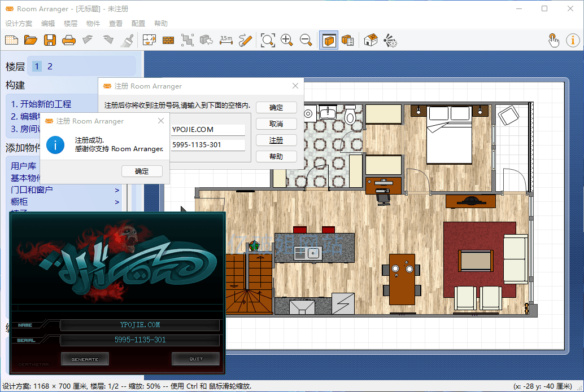This screenshot has width=584, height=392.
Task: Expand the 门口和窗户 category arrow
Action: click(117, 190)
